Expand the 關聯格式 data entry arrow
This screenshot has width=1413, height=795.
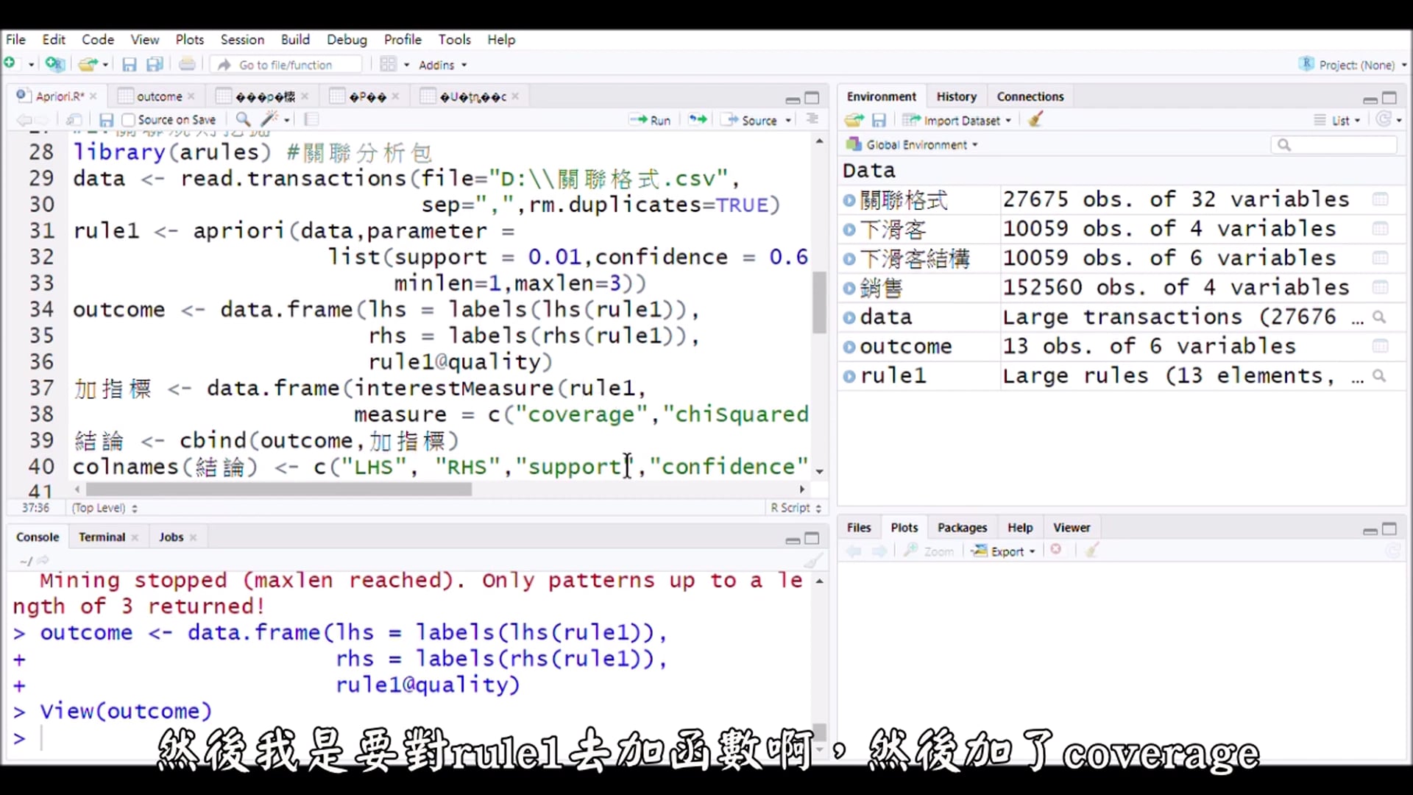click(x=849, y=199)
